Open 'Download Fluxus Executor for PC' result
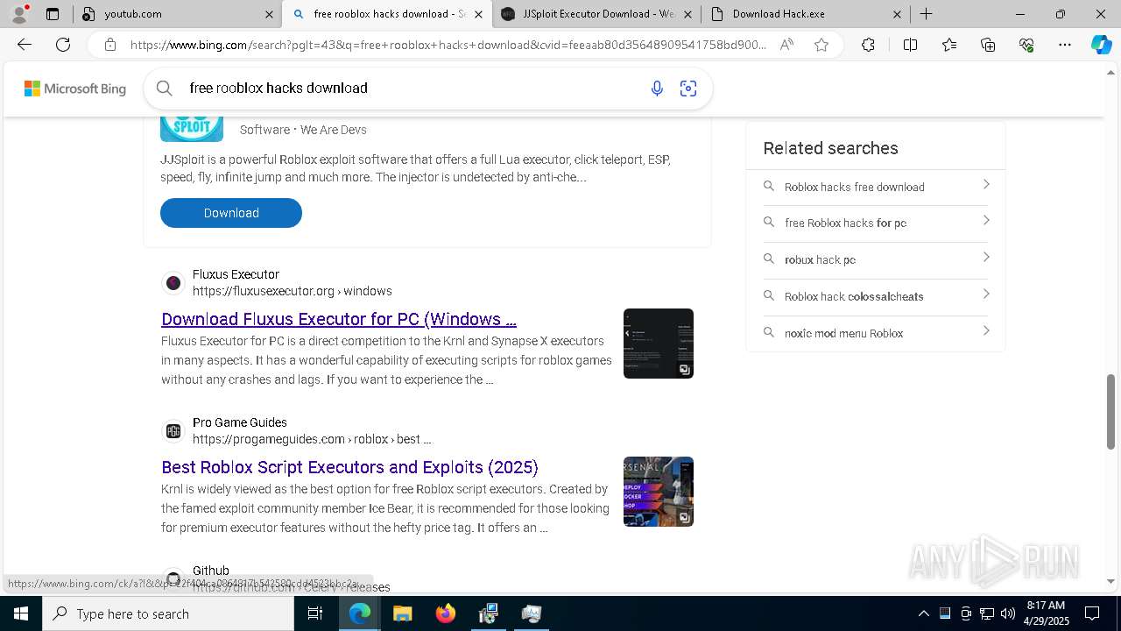The height and width of the screenshot is (631, 1121). tap(339, 319)
